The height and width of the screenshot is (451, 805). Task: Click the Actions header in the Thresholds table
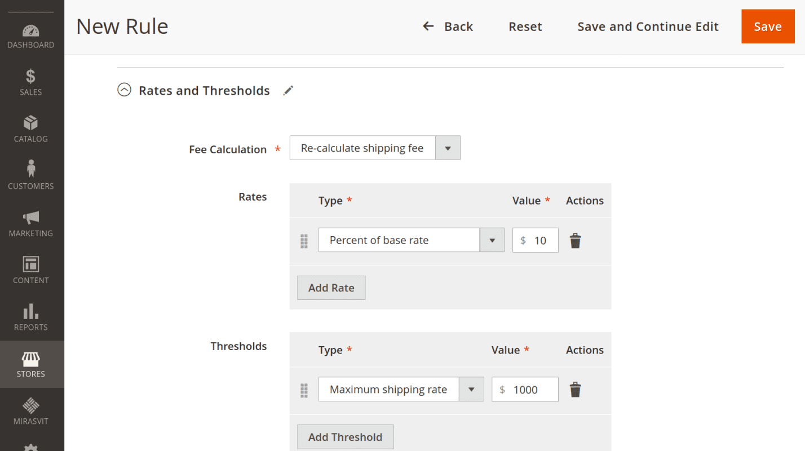coord(585,350)
